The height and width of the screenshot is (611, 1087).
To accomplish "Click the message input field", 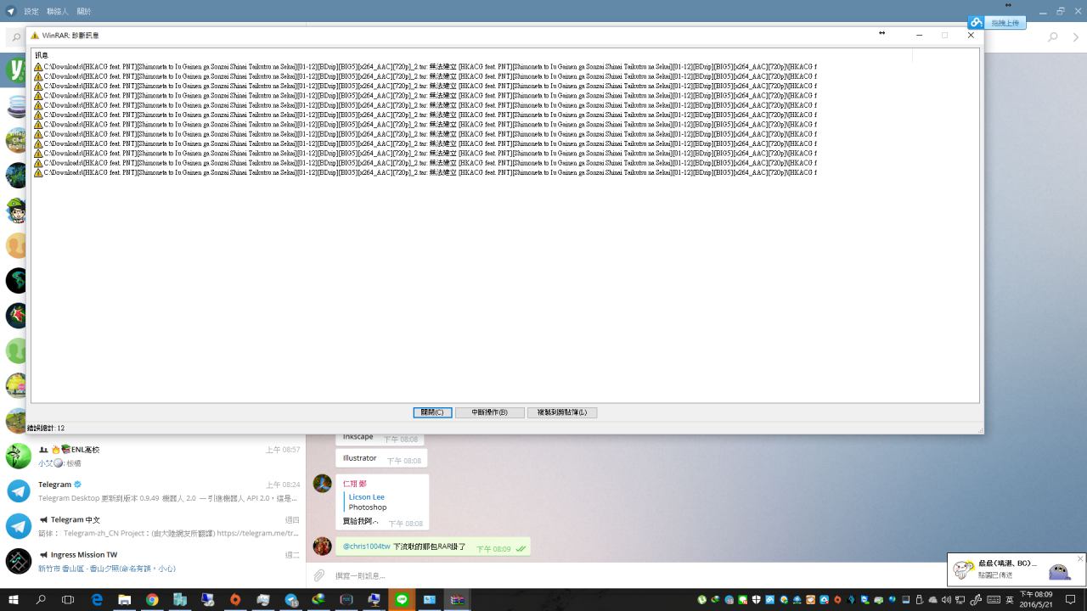I will click(637, 575).
